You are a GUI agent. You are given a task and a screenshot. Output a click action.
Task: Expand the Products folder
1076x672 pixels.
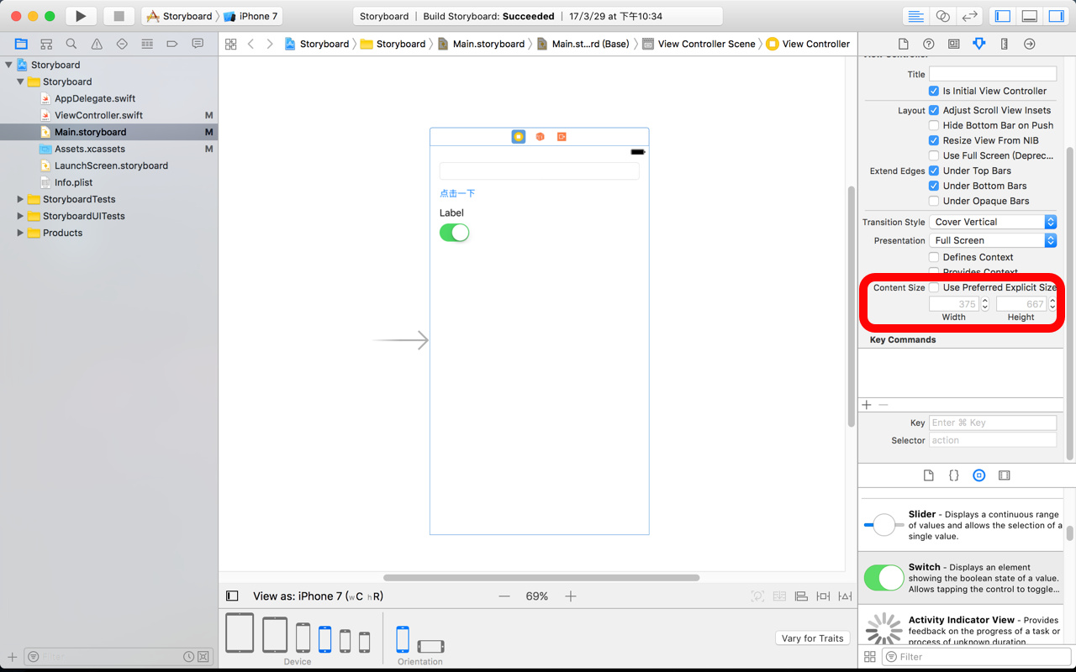[x=20, y=233]
